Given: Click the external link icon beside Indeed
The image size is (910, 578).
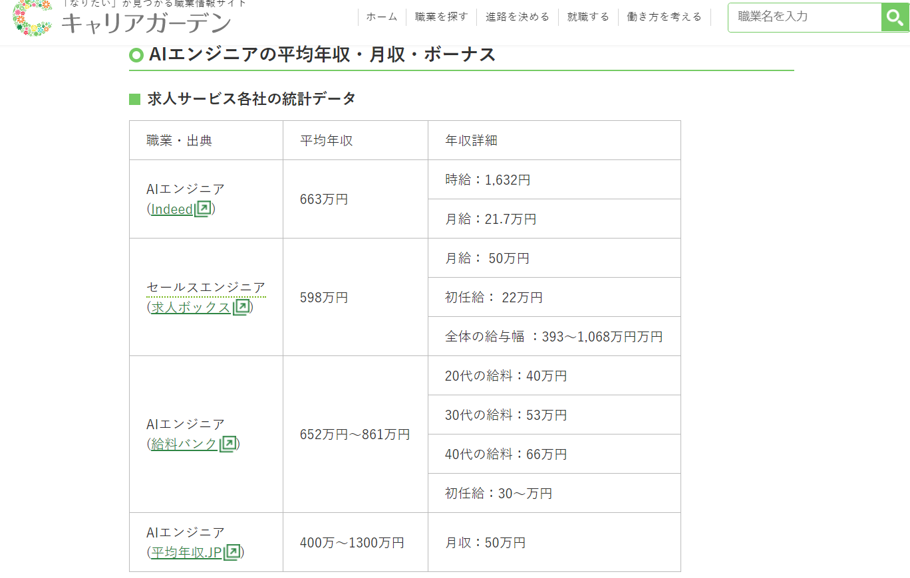Looking at the screenshot, I should click(x=203, y=209).
